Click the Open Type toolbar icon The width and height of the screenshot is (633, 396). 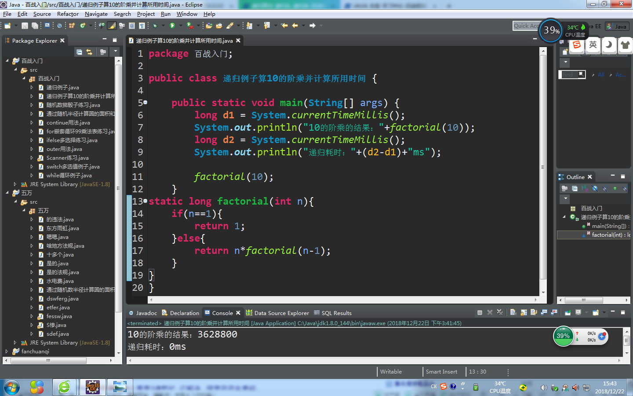tap(209, 26)
